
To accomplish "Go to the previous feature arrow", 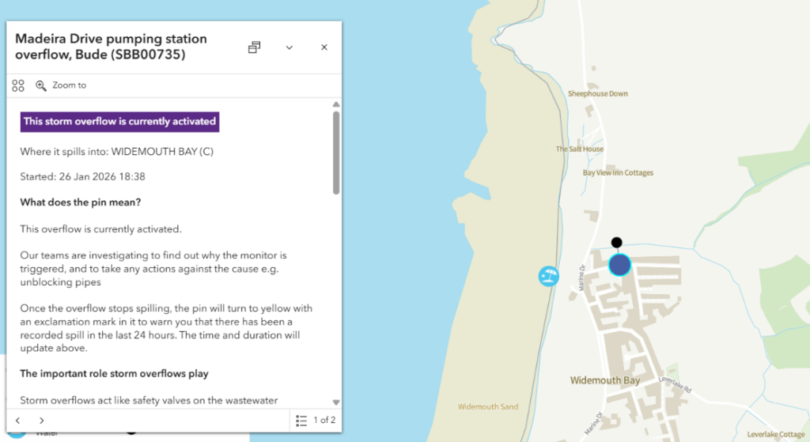I will (18, 420).
